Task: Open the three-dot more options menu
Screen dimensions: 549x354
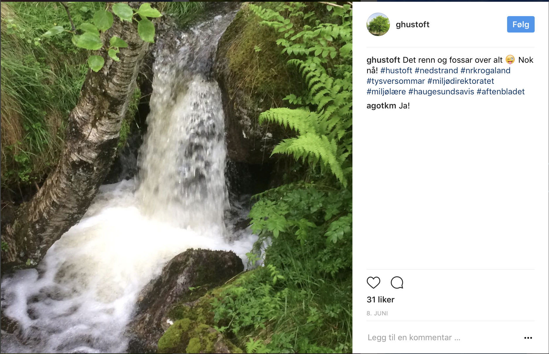Action: coord(528,338)
